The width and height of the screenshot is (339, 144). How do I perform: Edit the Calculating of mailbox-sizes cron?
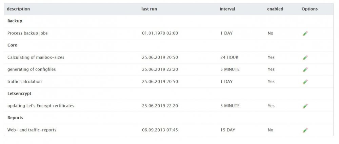coord(305,58)
